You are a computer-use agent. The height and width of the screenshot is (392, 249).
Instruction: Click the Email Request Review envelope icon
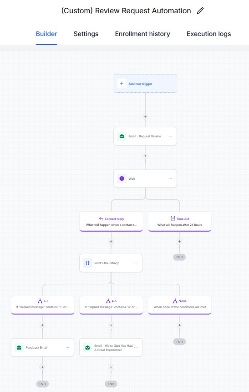pos(122,136)
